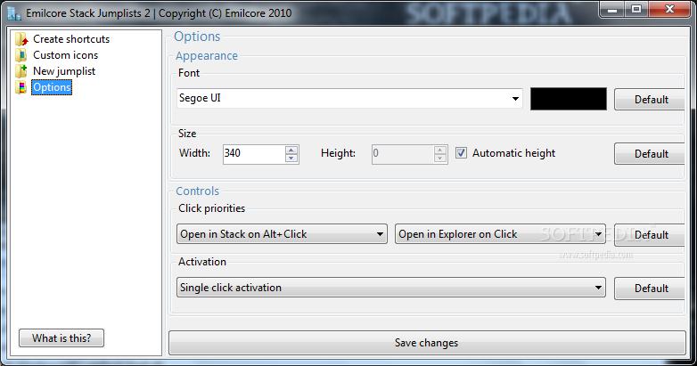Open the Create shortcuts section
This screenshot has width=697, height=366.
pos(71,39)
